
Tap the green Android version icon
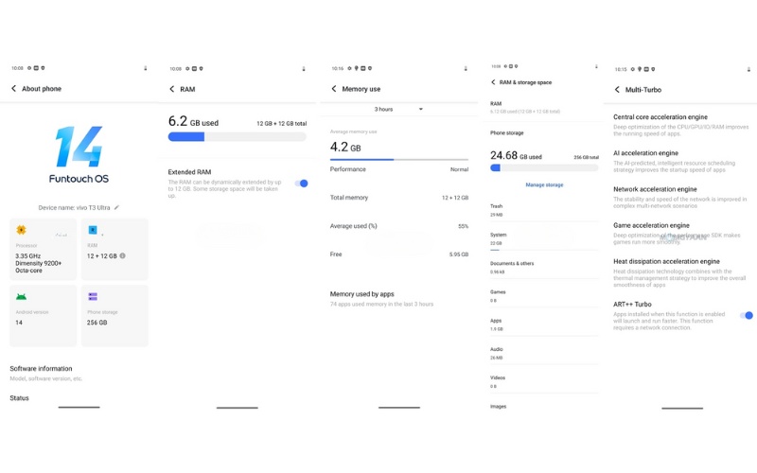(x=21, y=296)
